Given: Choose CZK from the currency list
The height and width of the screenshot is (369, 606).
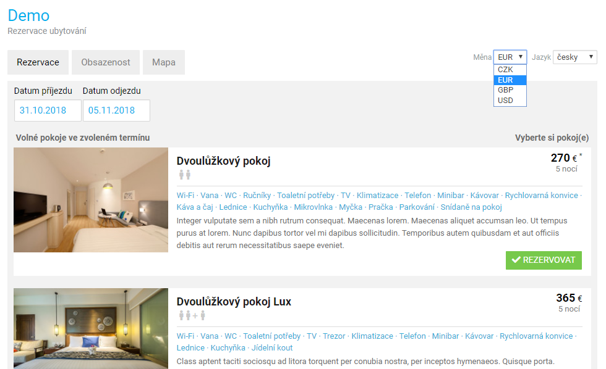Looking at the screenshot, I should point(510,69).
